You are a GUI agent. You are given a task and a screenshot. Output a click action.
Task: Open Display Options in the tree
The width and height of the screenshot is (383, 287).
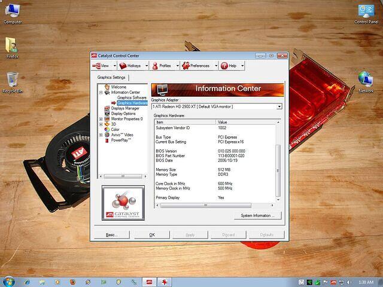123,114
